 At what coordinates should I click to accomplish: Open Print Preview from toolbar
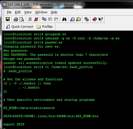(22, 19)
